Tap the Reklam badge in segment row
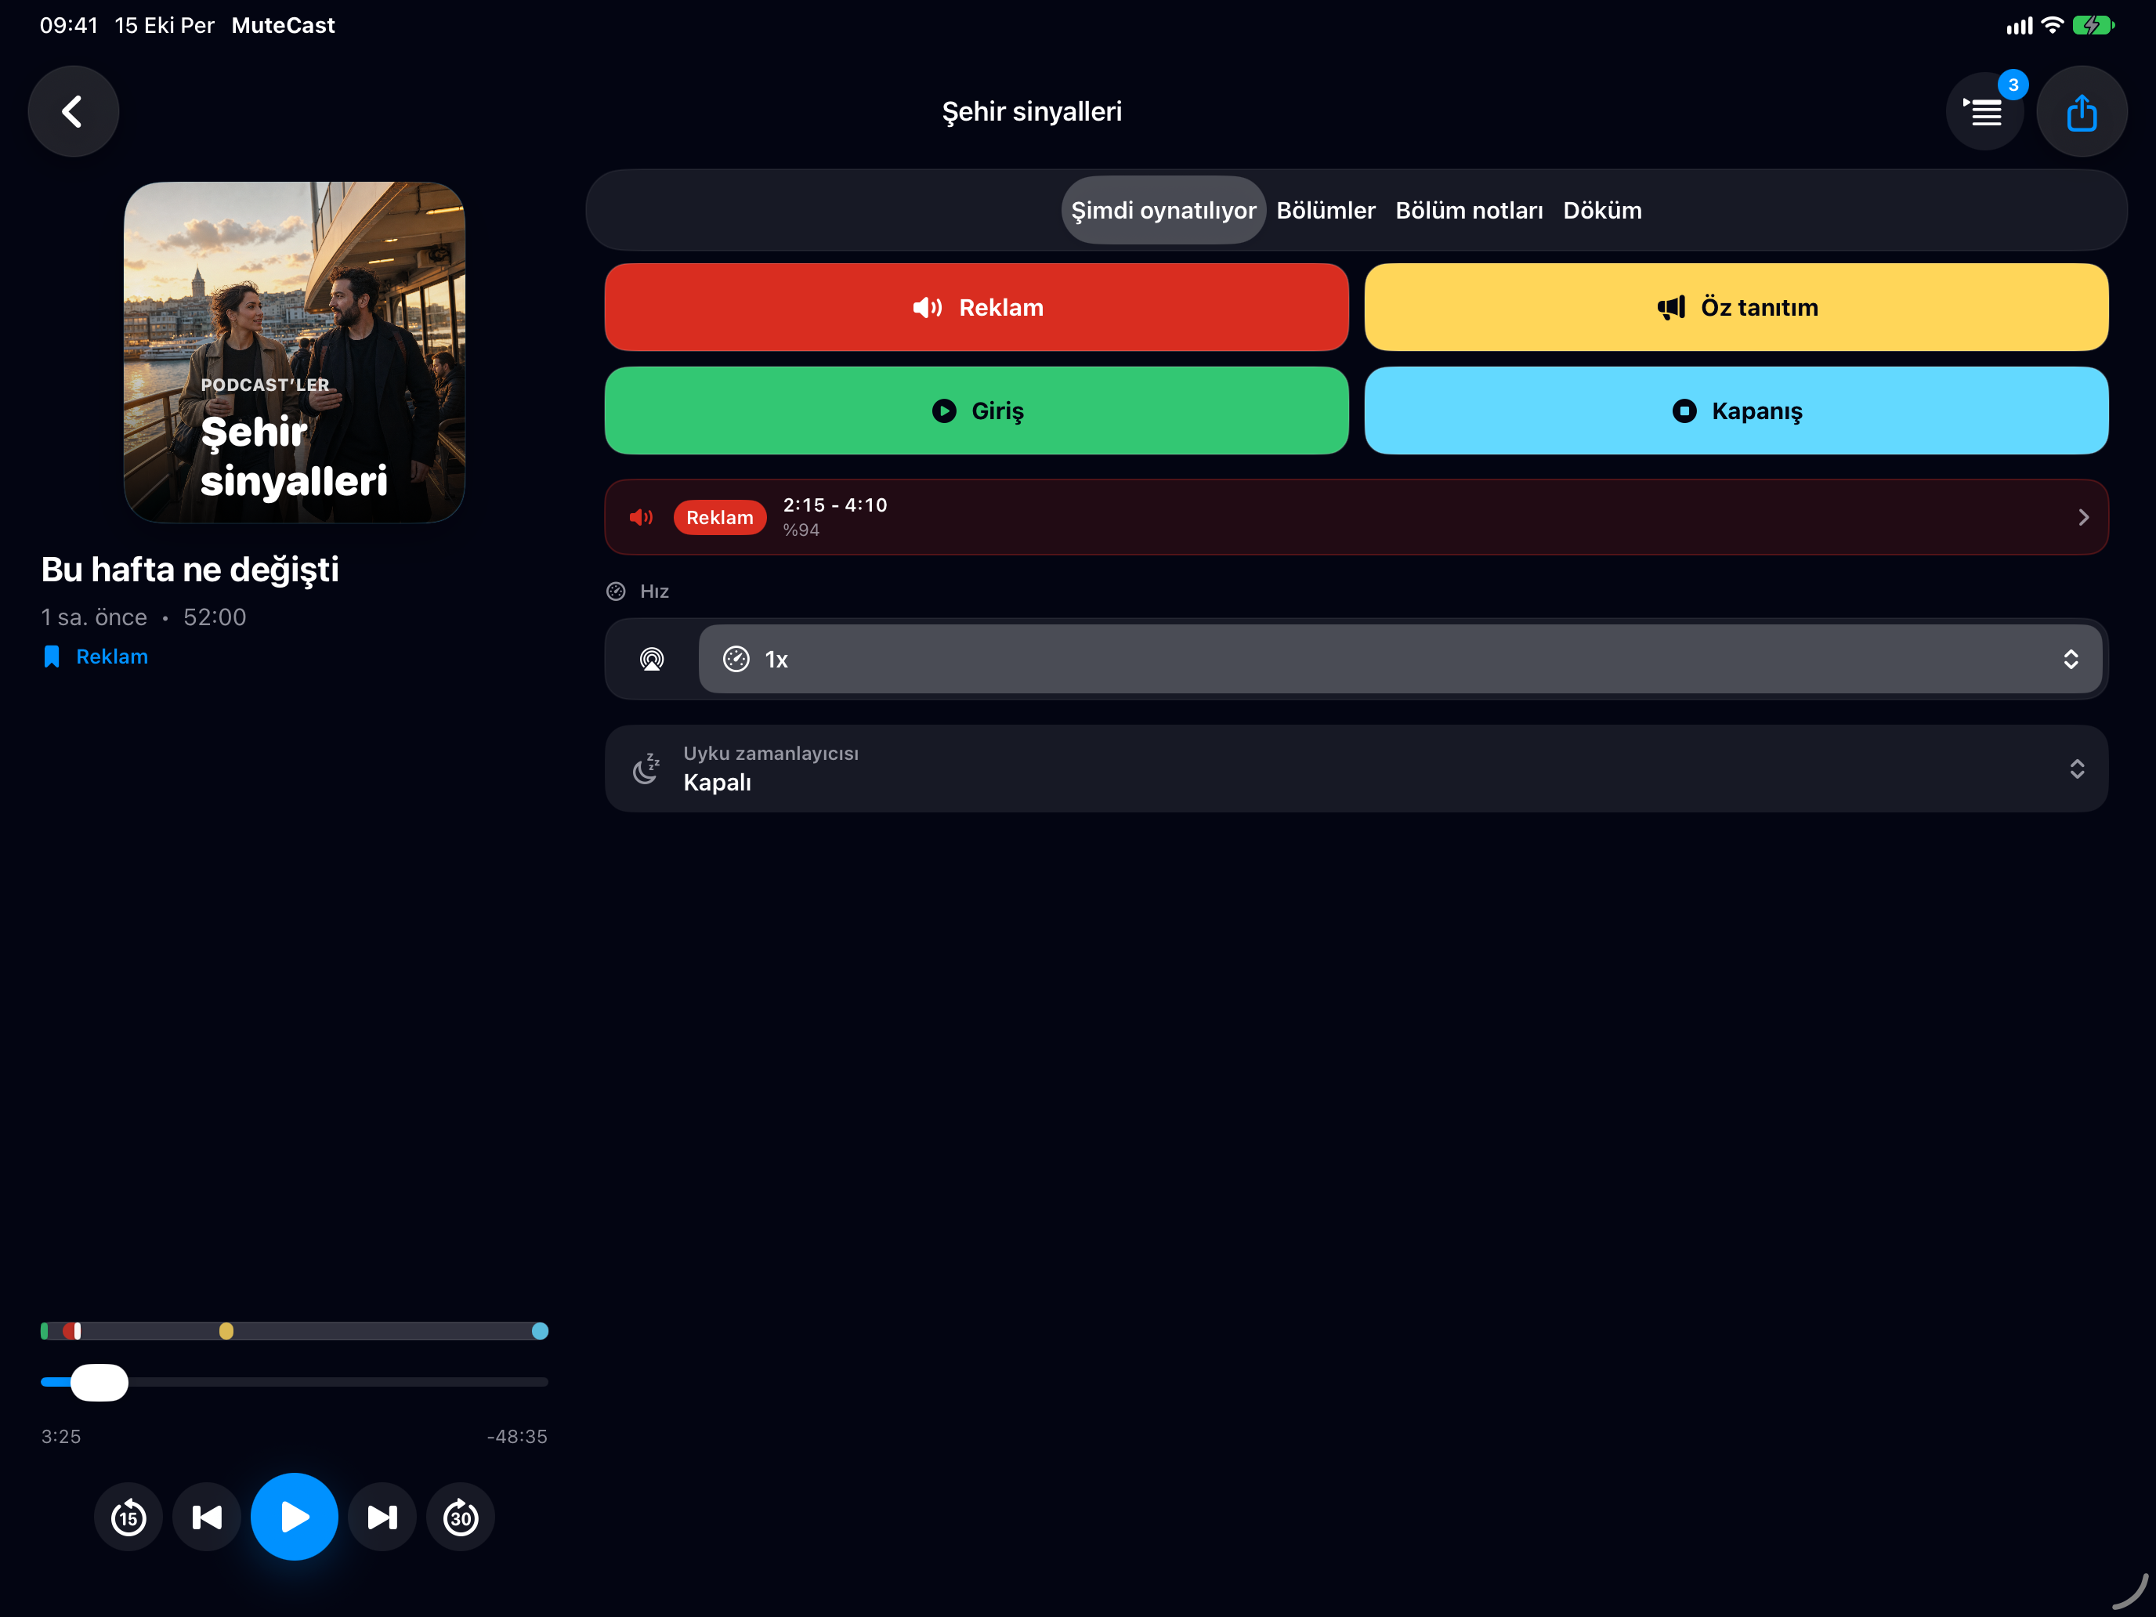2156x1617 pixels. point(719,518)
